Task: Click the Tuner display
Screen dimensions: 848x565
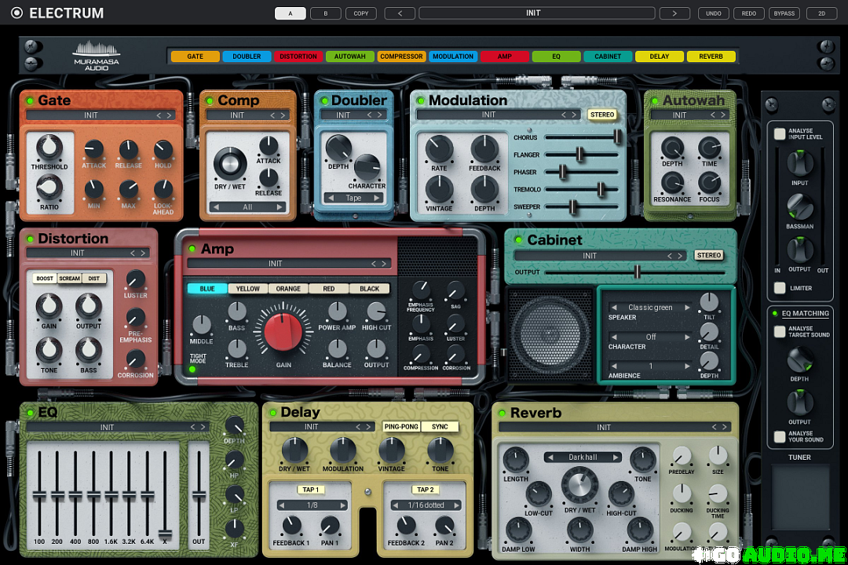Action: 800,496
